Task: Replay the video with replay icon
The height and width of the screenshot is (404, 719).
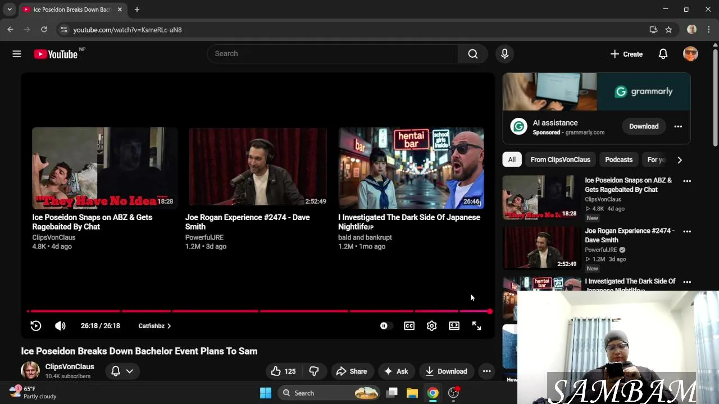Action: [35, 326]
